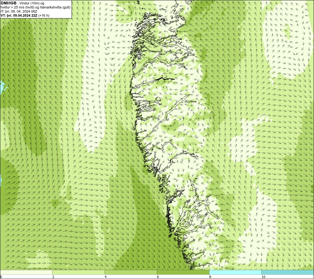The width and height of the screenshot is (314, 279).
Task: Click the 2–4 m/s light green swatch
Action: coord(78,272)
